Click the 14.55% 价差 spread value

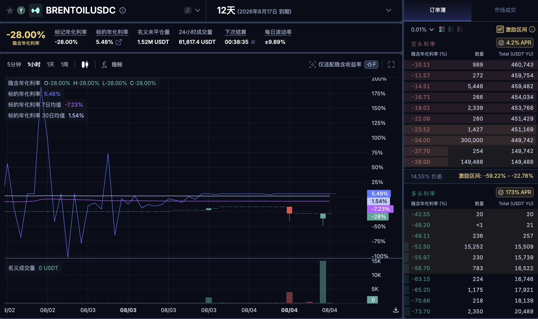[426, 176]
